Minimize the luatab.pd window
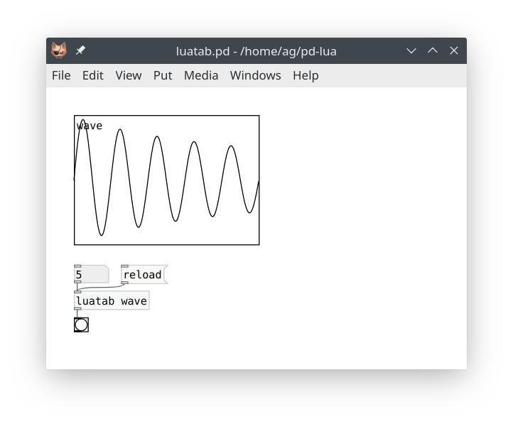Image resolution: width=513 pixels, height=424 pixels. [411, 50]
